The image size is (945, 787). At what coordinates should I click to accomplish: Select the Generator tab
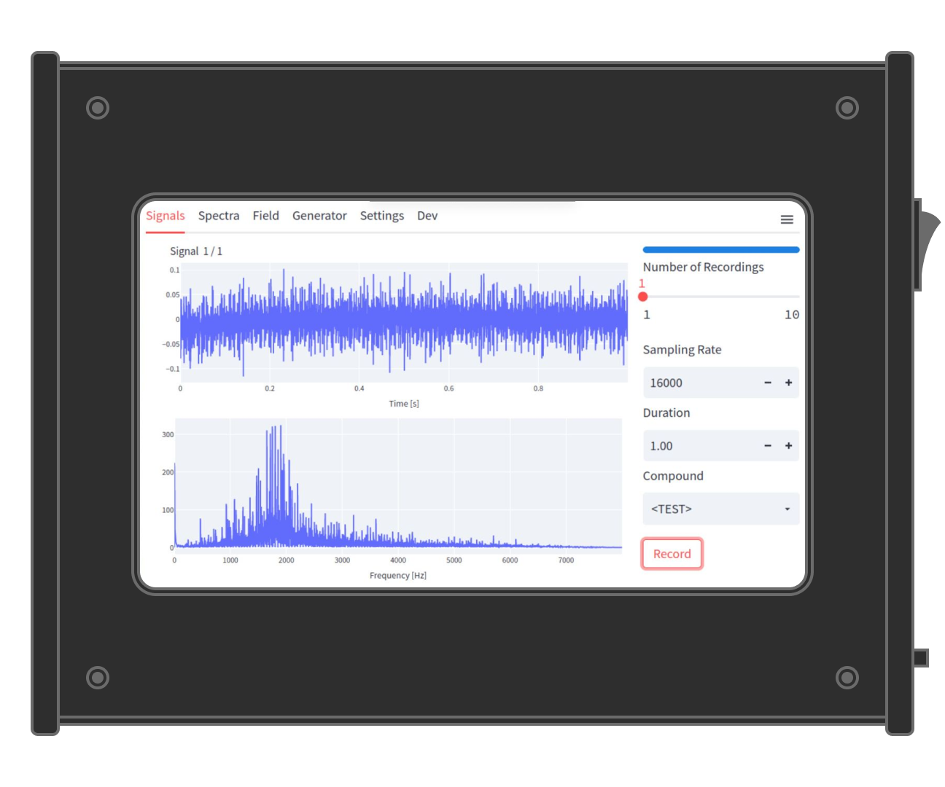pyautogui.click(x=319, y=216)
